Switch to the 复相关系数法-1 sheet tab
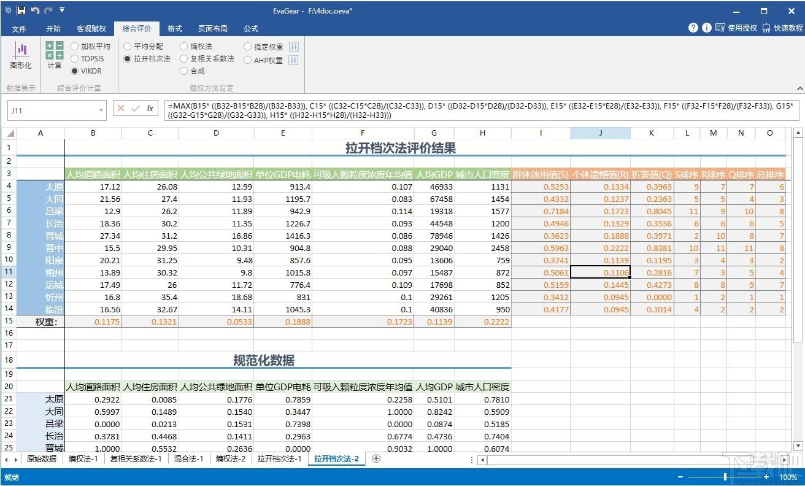 click(x=136, y=458)
